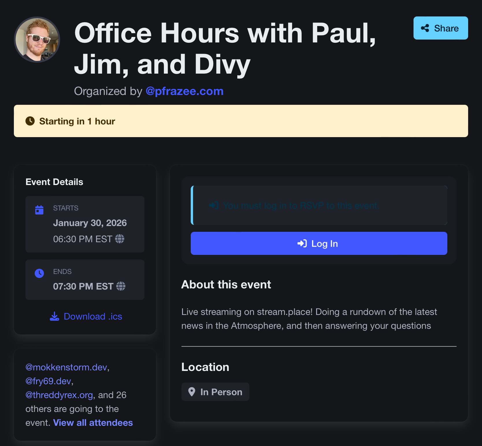
Task: Click the calendar icon in the Starts card
Action: [x=39, y=210]
